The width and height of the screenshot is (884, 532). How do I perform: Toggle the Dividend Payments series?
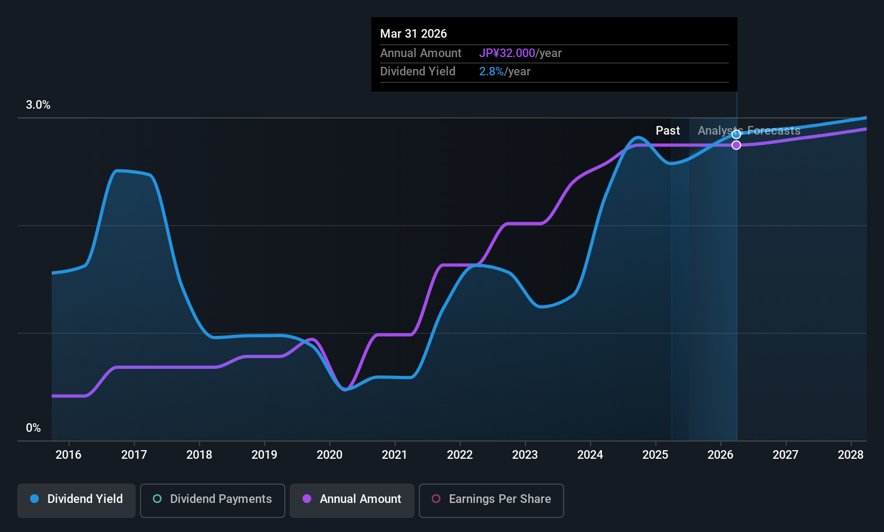tap(213, 501)
